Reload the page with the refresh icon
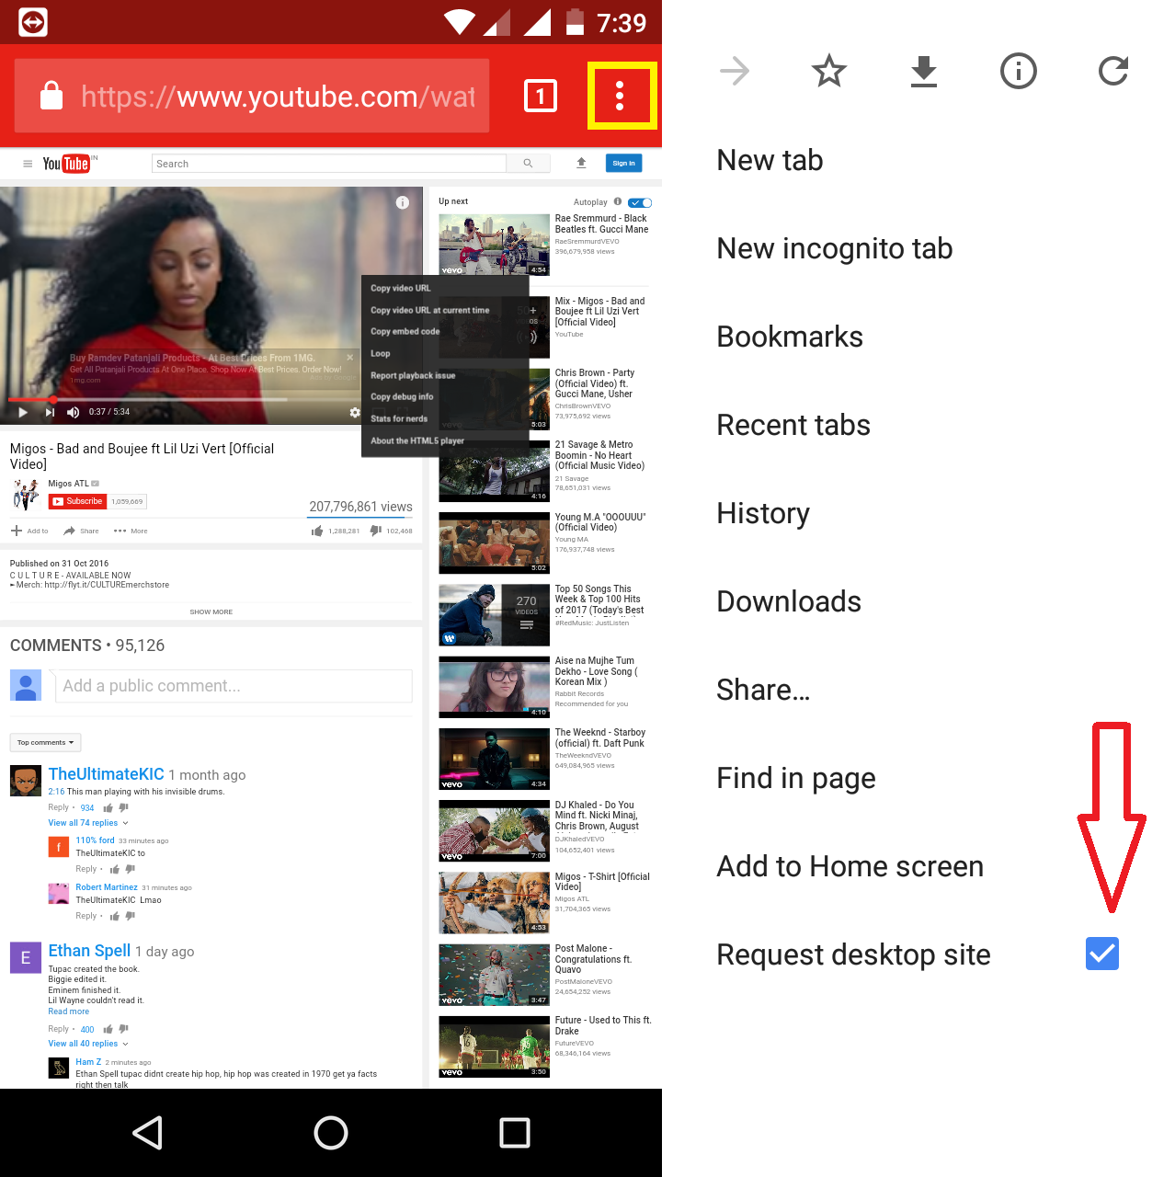 coord(1112,71)
